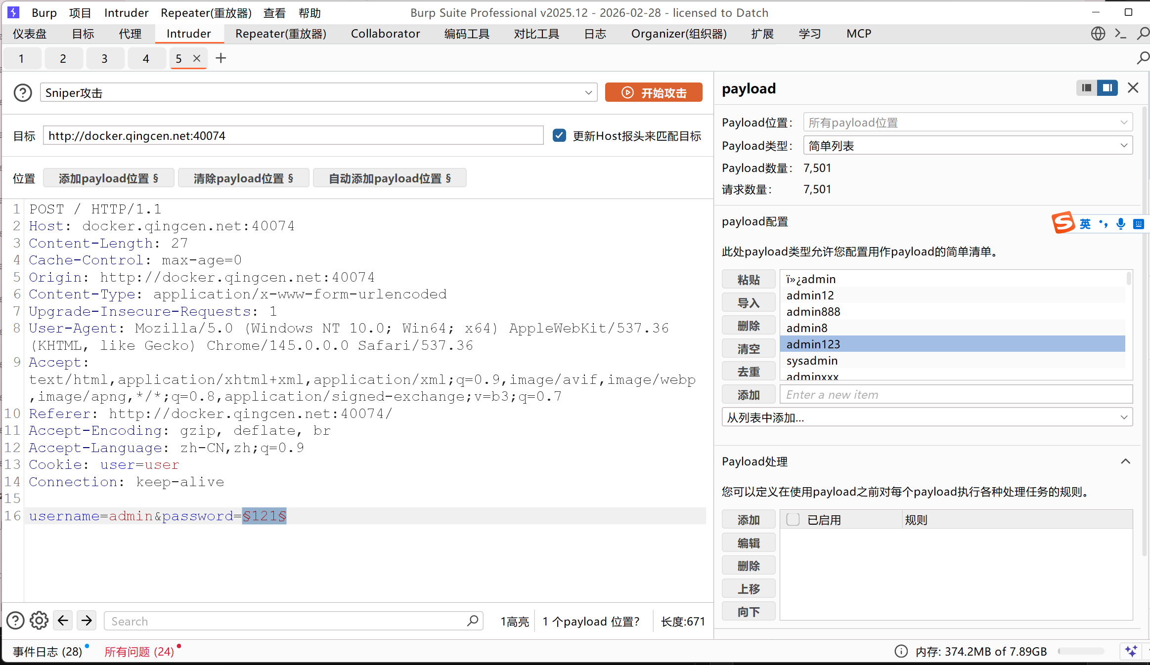Click the Enter a new item field
This screenshot has height=665, width=1150.
click(x=956, y=395)
